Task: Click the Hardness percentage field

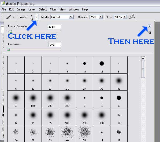Action: point(55,45)
